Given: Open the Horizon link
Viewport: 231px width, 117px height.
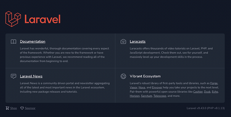Looking at the screenshot, I should click(x=135, y=96).
